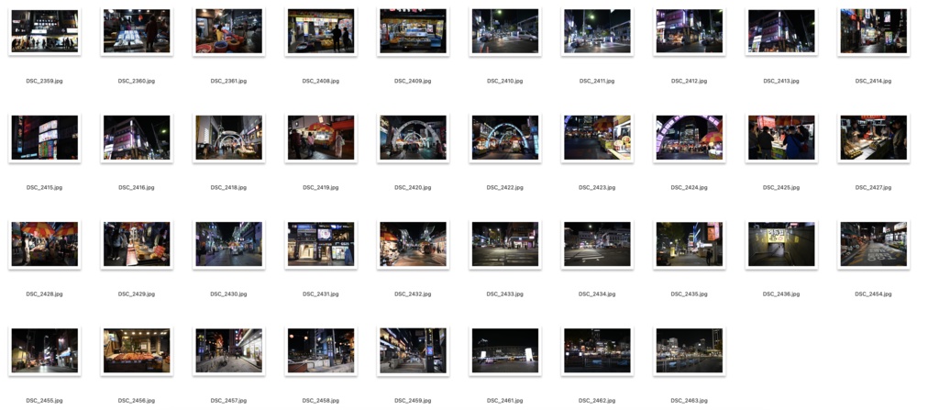Pick the DSC_2462.jpg night photo

pyautogui.click(x=597, y=350)
